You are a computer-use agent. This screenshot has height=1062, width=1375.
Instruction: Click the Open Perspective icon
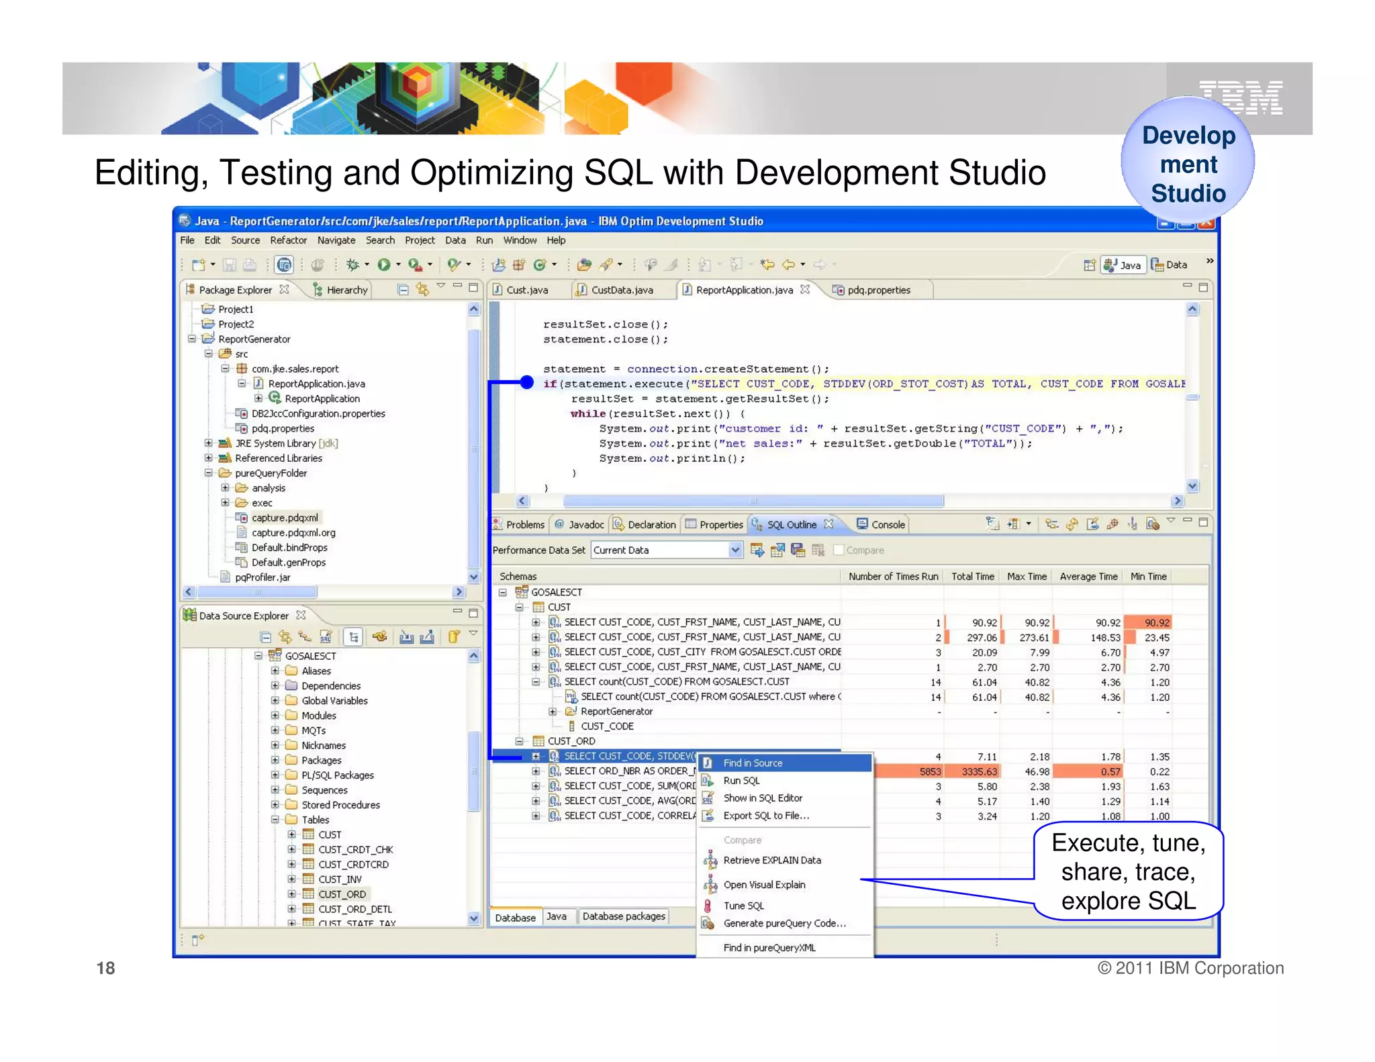[1089, 265]
